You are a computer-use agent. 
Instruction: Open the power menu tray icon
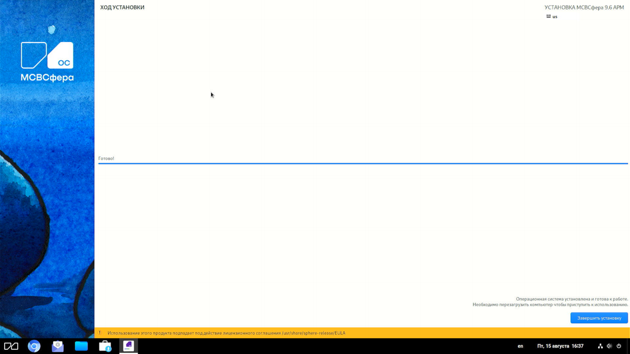[x=619, y=346]
